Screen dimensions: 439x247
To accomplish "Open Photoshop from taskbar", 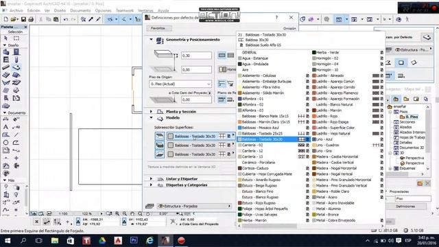I will pos(134,241).
